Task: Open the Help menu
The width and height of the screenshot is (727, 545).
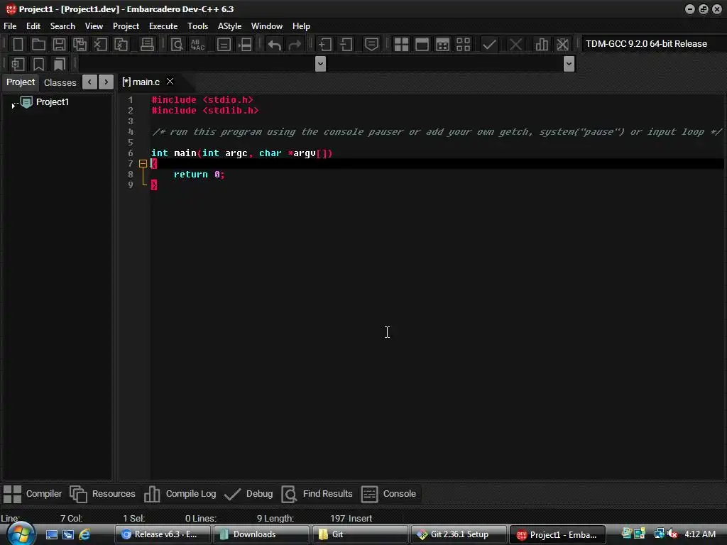Action: [301, 26]
